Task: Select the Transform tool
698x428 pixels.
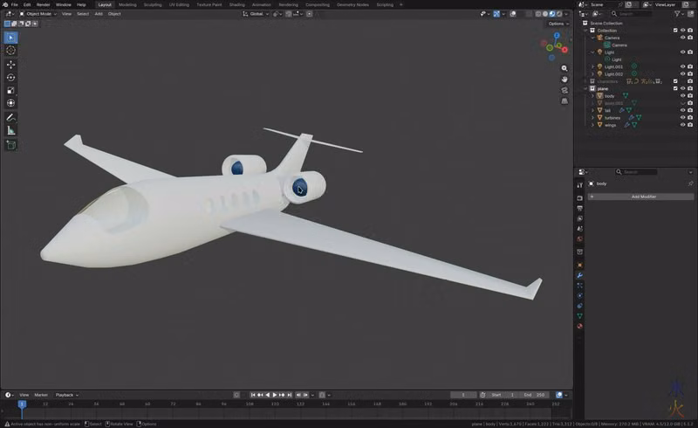Action: (x=10, y=103)
